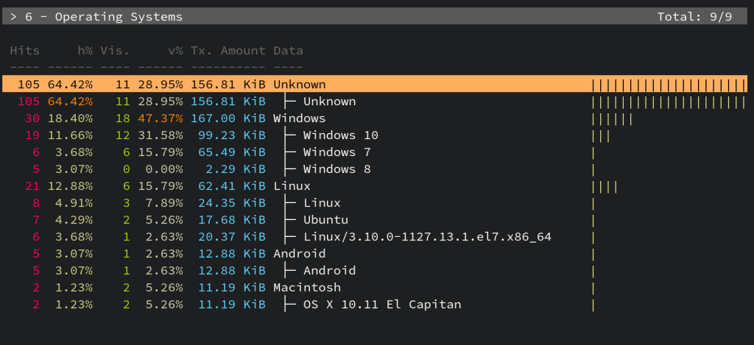Click the Data column header
The image size is (754, 345).
pos(288,51)
